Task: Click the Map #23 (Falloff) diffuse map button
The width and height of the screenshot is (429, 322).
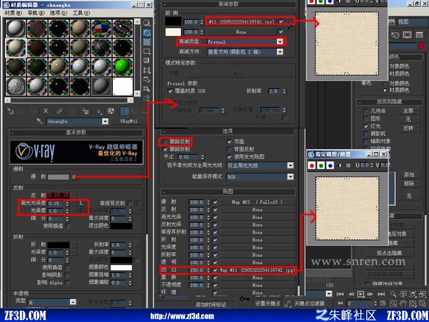Action: (257, 202)
